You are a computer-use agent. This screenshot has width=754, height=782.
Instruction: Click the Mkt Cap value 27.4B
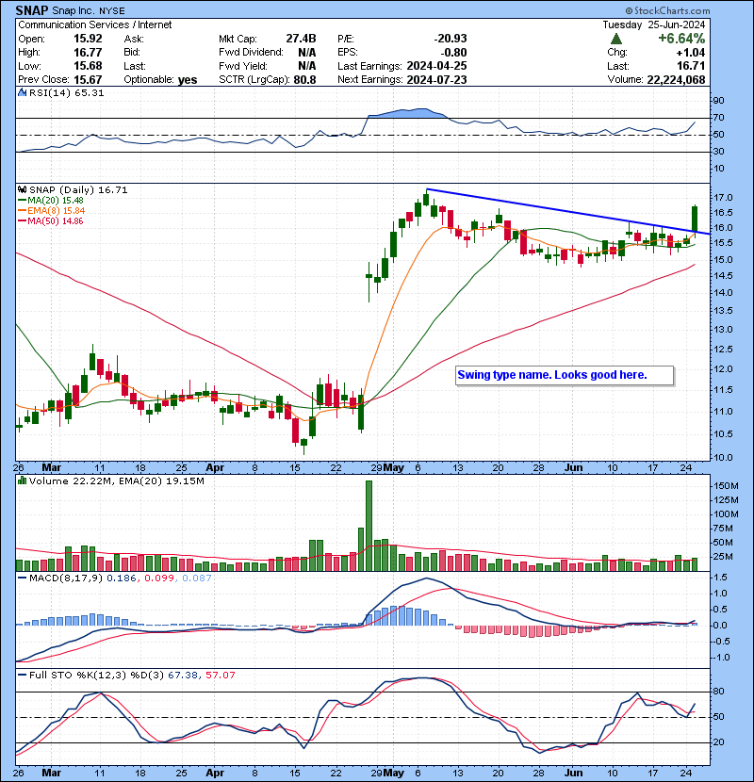[301, 39]
